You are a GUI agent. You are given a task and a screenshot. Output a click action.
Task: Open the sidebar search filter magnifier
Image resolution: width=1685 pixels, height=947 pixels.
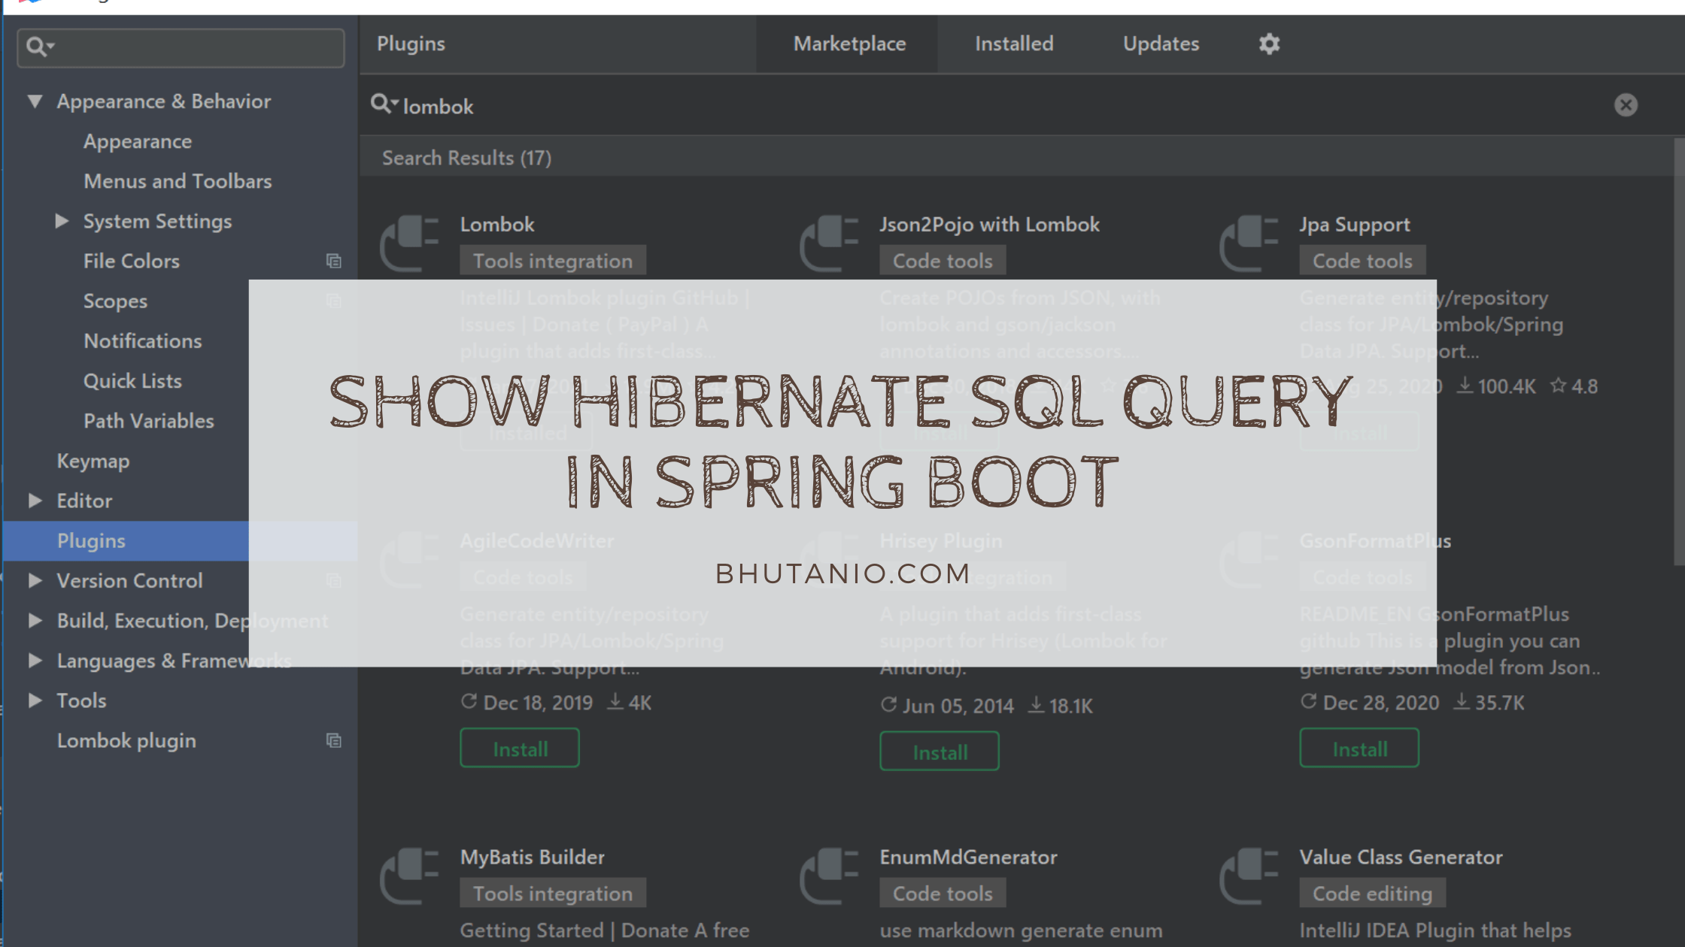click(x=38, y=47)
